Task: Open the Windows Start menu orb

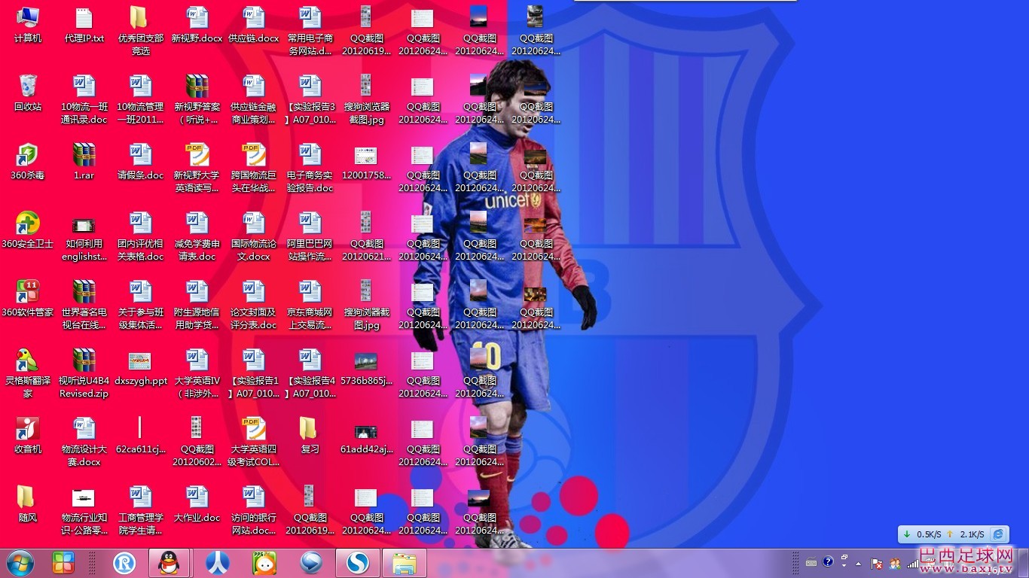Action: [x=20, y=563]
